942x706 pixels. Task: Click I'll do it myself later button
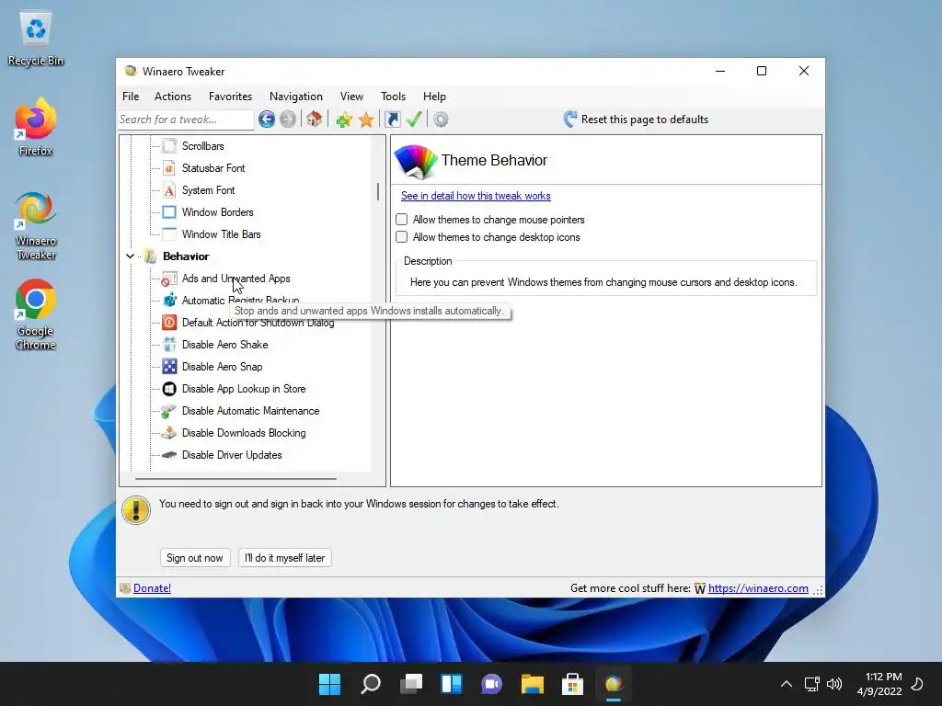pyautogui.click(x=285, y=558)
